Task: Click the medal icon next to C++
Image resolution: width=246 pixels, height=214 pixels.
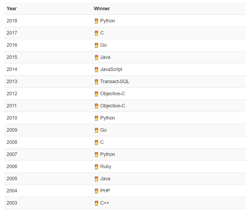Action: pos(96,203)
